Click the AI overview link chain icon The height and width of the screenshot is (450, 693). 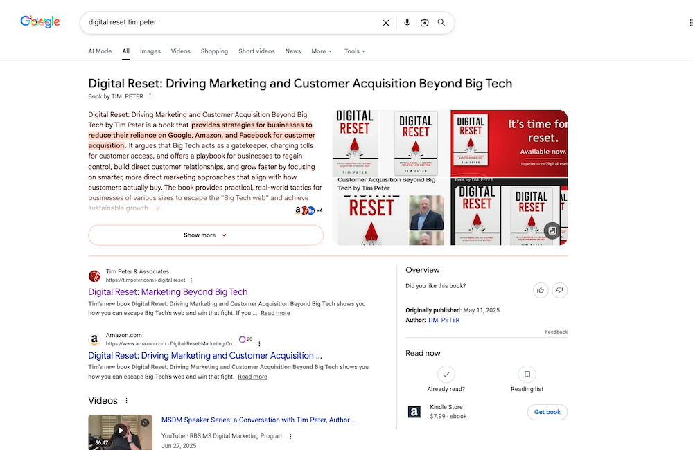coord(157,208)
